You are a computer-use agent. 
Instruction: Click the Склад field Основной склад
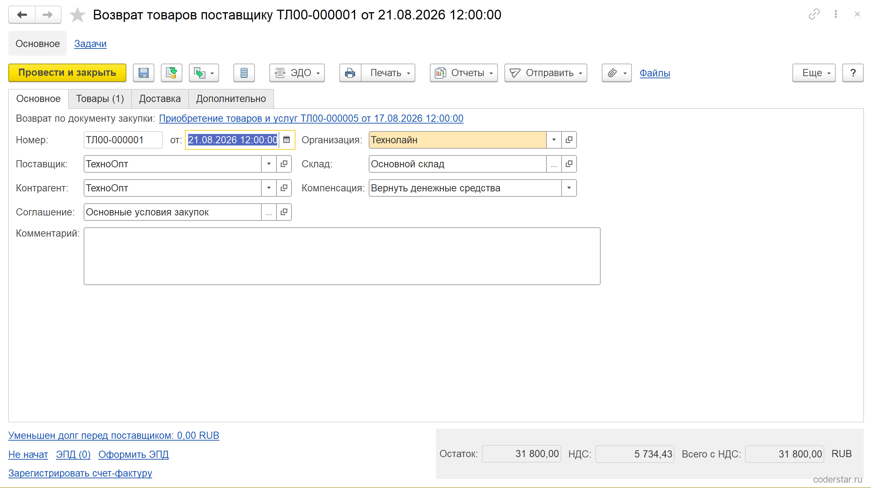point(458,164)
